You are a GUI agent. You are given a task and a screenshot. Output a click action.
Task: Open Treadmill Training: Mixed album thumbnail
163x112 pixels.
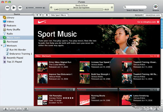tap(127, 66)
